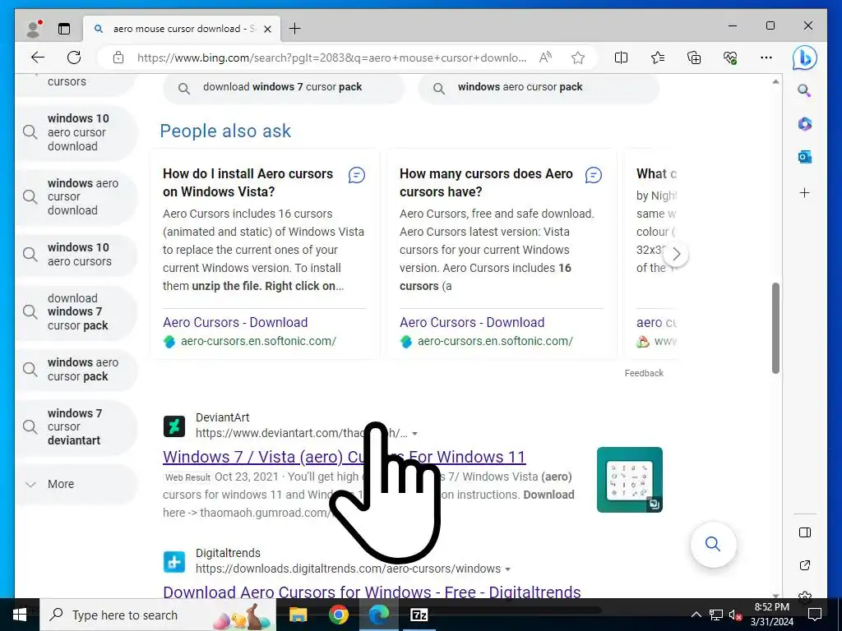Open Download Aero Cursors for Windows Digitaltrends result
842x631 pixels.
click(x=372, y=592)
